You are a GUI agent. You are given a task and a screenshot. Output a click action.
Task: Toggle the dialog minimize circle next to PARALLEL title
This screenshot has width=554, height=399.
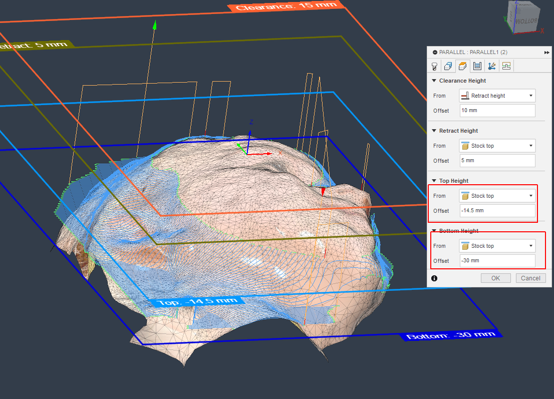[x=435, y=52]
